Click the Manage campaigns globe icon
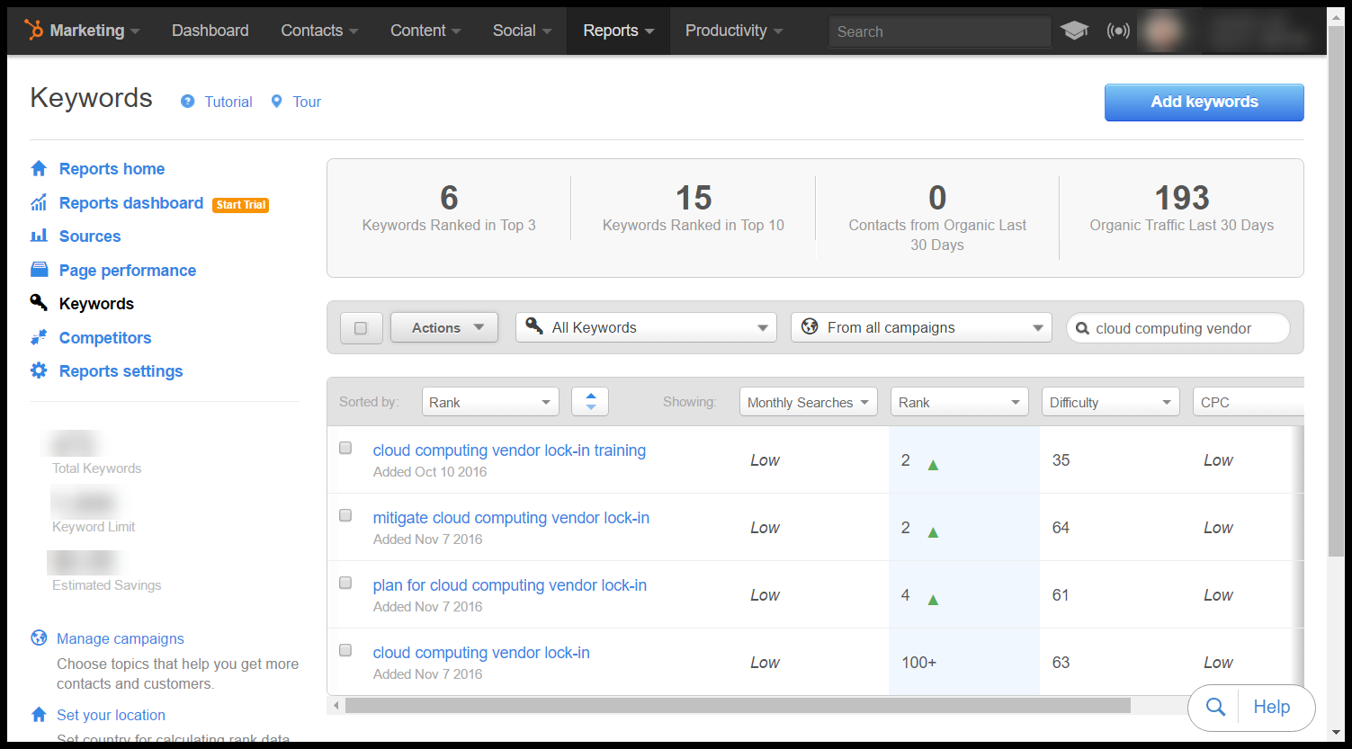The width and height of the screenshot is (1352, 749). 39,638
